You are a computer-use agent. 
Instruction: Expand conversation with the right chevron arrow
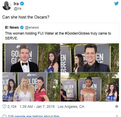117,116
